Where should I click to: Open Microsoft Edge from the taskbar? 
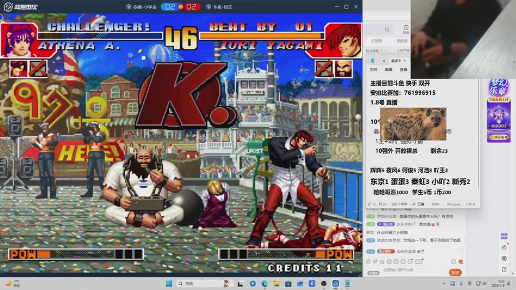click(264, 284)
